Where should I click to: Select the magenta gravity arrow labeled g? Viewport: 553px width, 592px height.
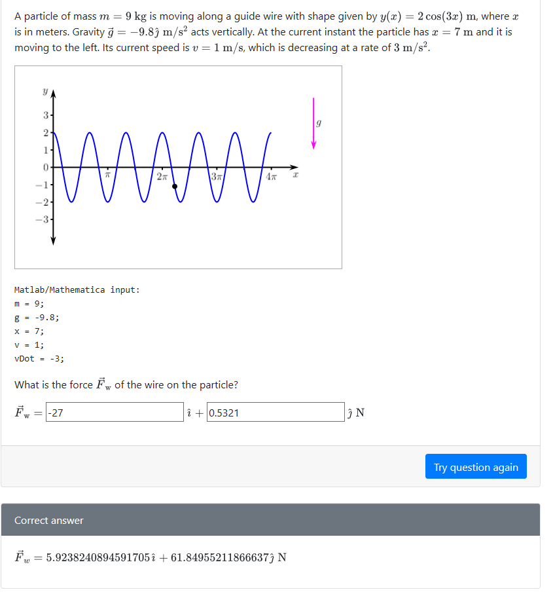click(x=314, y=124)
